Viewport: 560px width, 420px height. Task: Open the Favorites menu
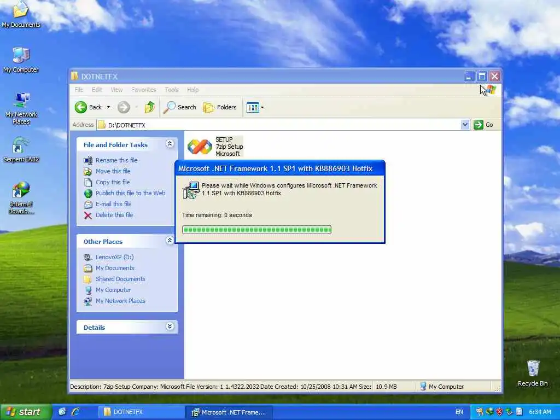pos(144,90)
